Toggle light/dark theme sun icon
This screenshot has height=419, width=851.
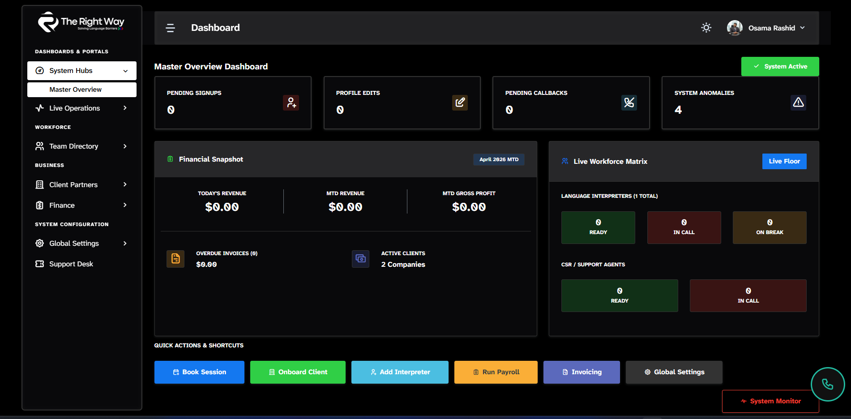(x=706, y=28)
